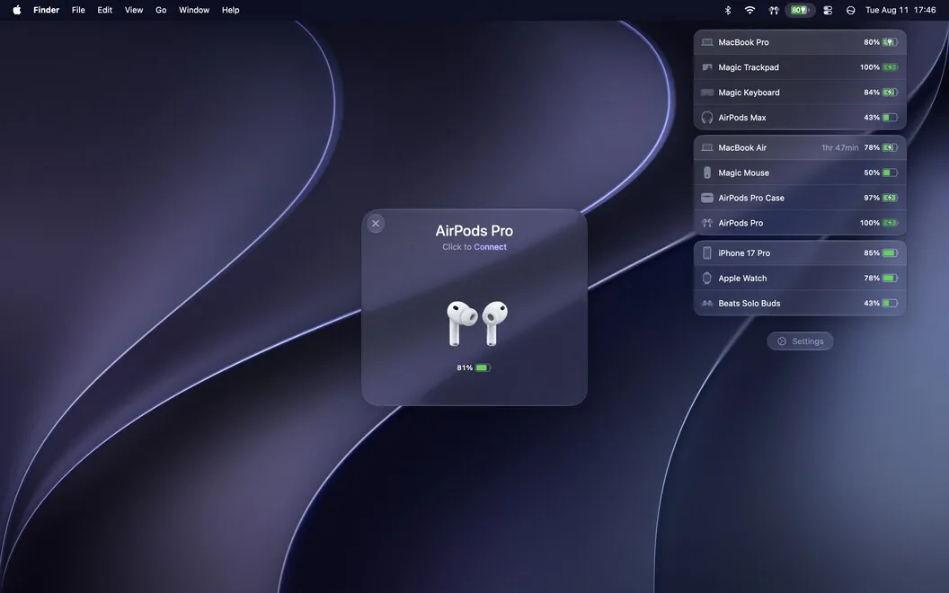This screenshot has width=949, height=593.
Task: Click the iPhone 17 Pro phone icon
Action: [707, 253]
